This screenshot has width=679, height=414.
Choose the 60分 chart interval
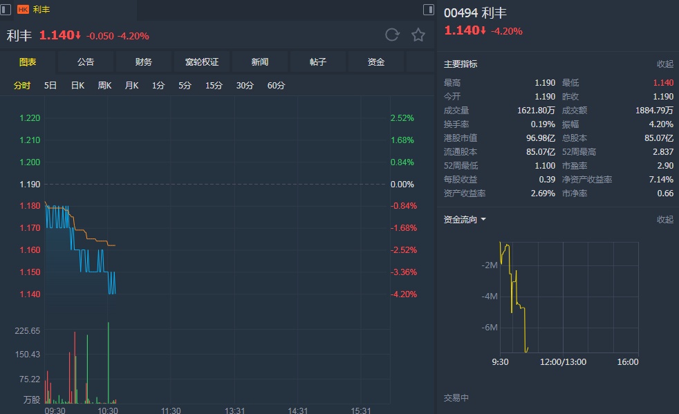(276, 86)
